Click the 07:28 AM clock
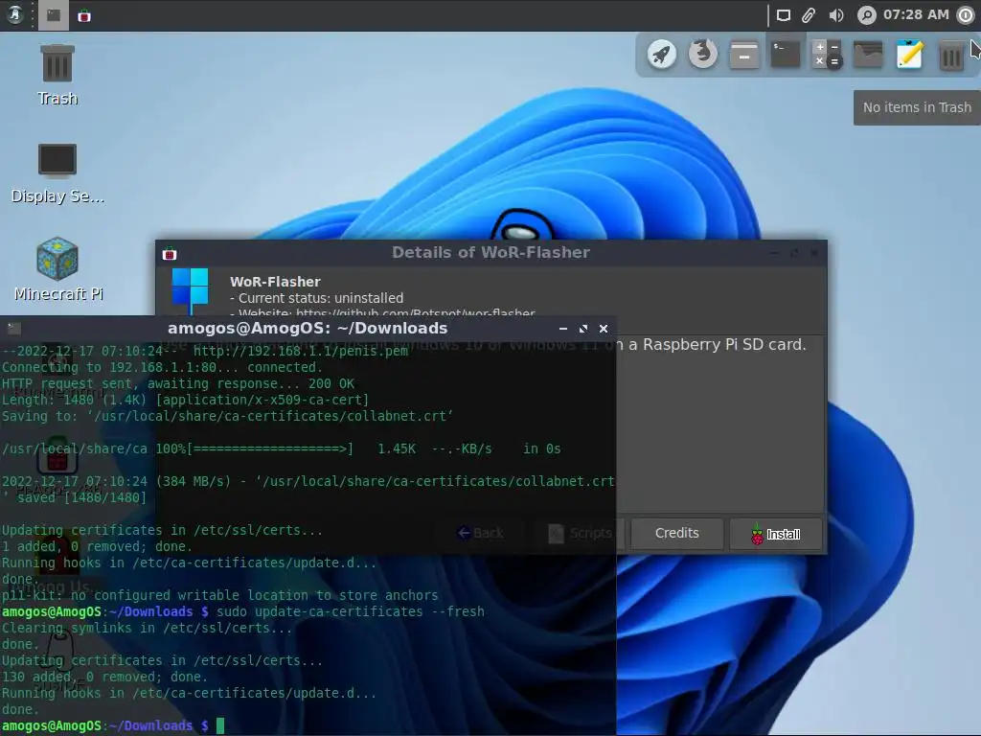 [x=916, y=14]
